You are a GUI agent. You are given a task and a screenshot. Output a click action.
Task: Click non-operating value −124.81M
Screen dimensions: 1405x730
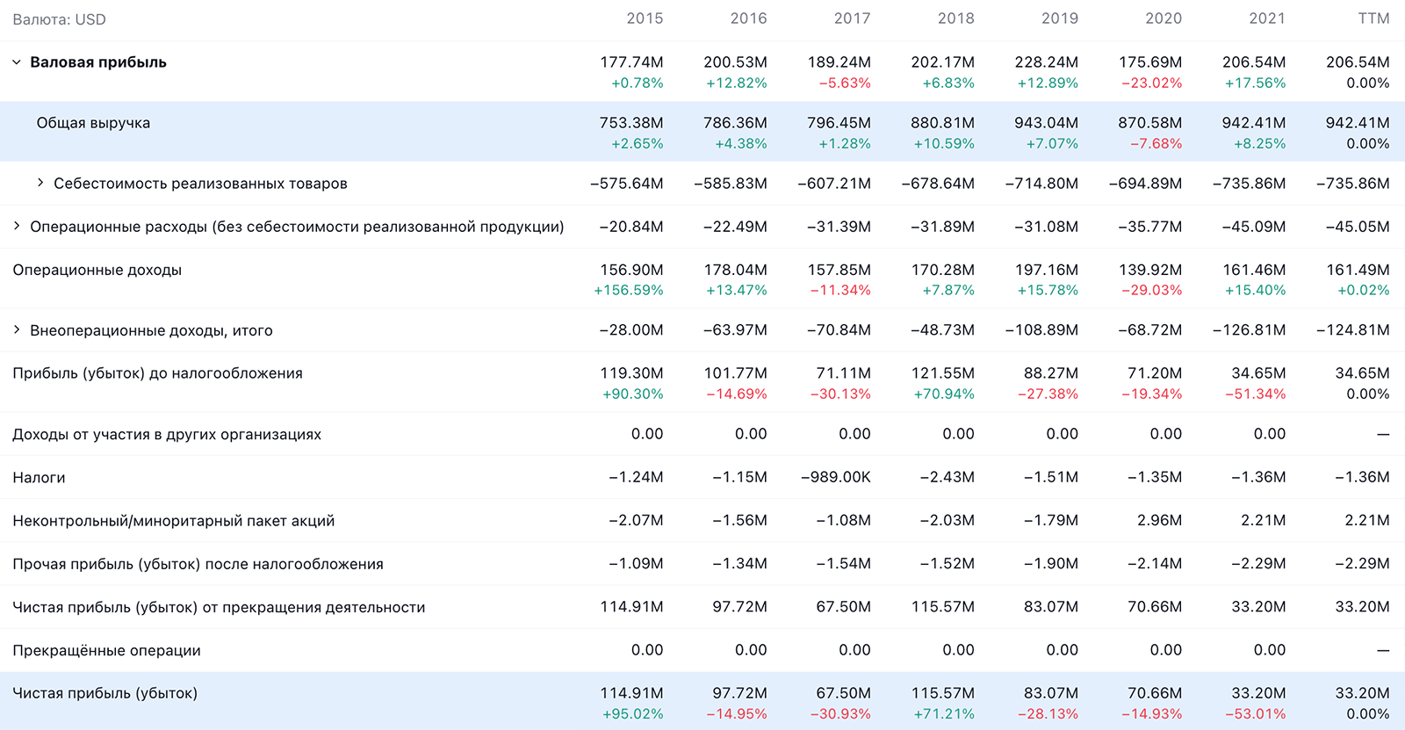tap(1353, 330)
